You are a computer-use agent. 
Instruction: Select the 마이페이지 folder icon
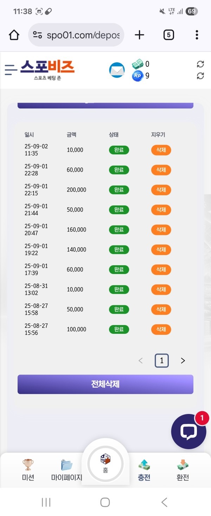[x=66, y=465]
